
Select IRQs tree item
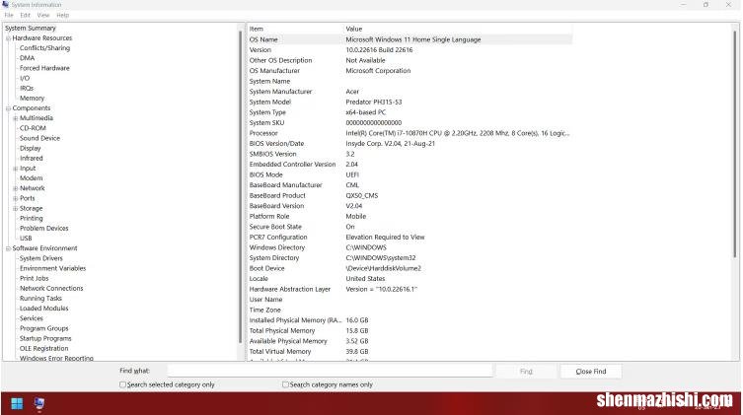click(27, 88)
